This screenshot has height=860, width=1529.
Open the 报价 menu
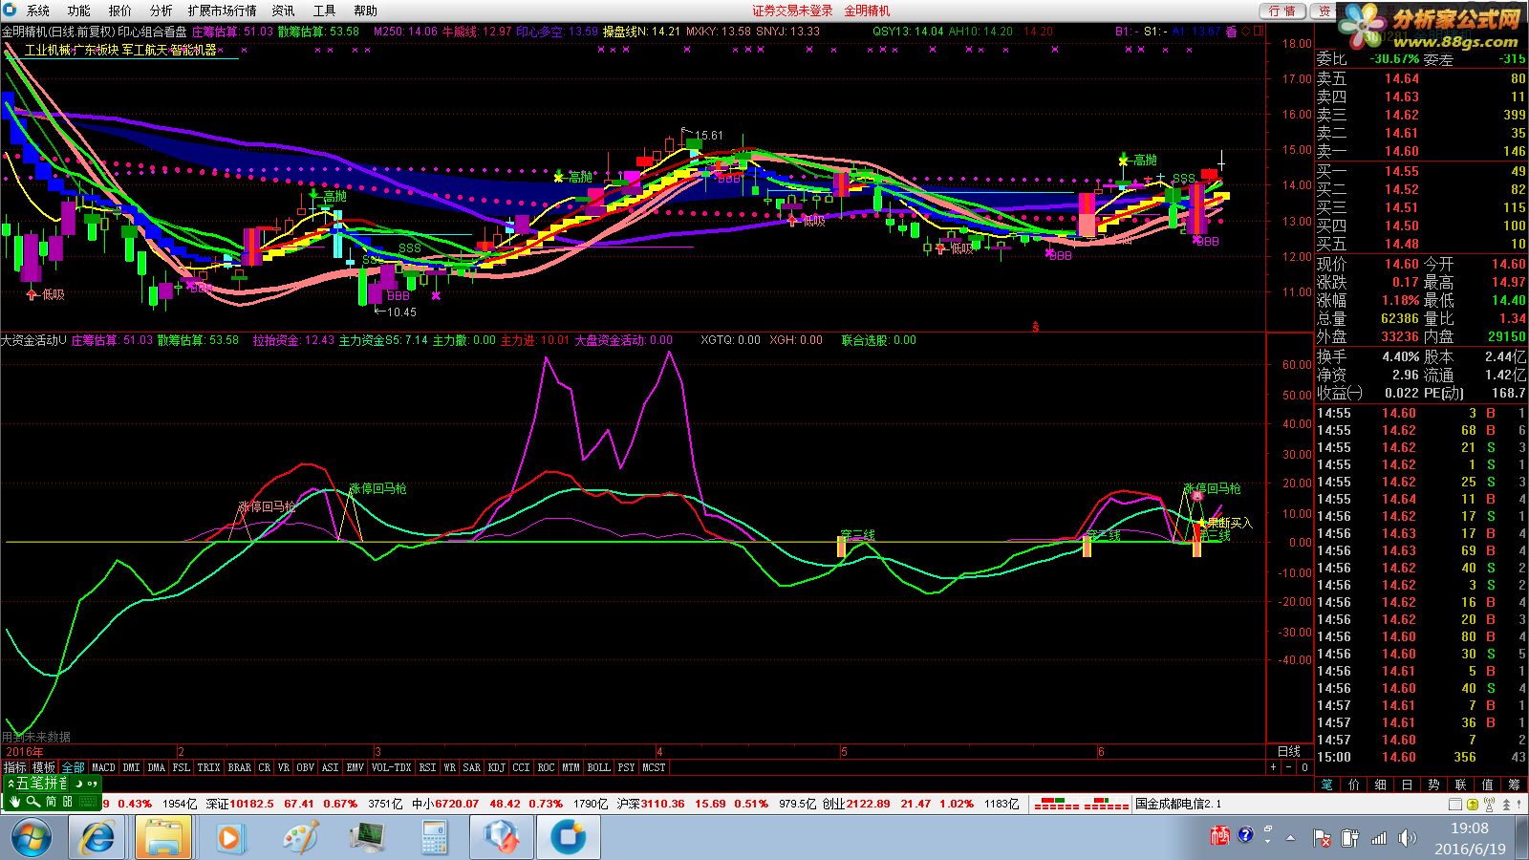[x=120, y=11]
